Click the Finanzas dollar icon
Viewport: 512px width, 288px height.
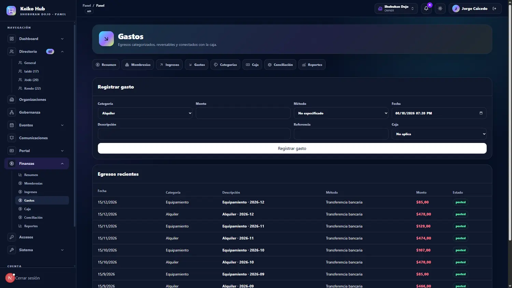12,163
